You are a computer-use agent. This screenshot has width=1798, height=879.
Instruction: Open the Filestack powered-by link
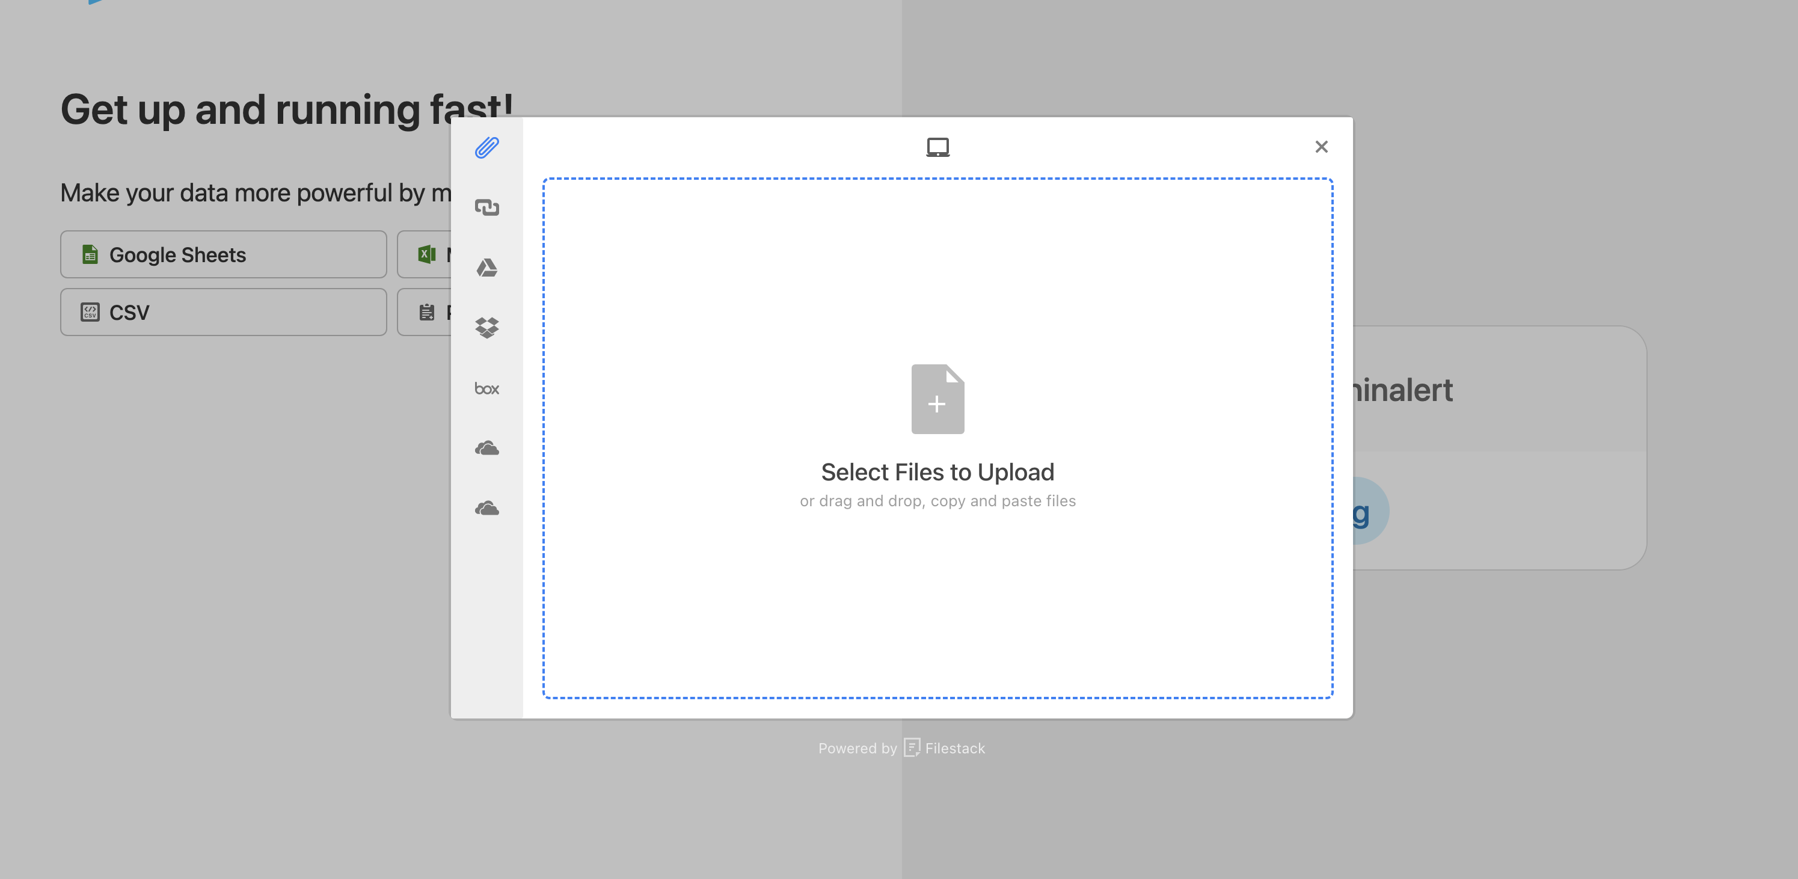901,748
